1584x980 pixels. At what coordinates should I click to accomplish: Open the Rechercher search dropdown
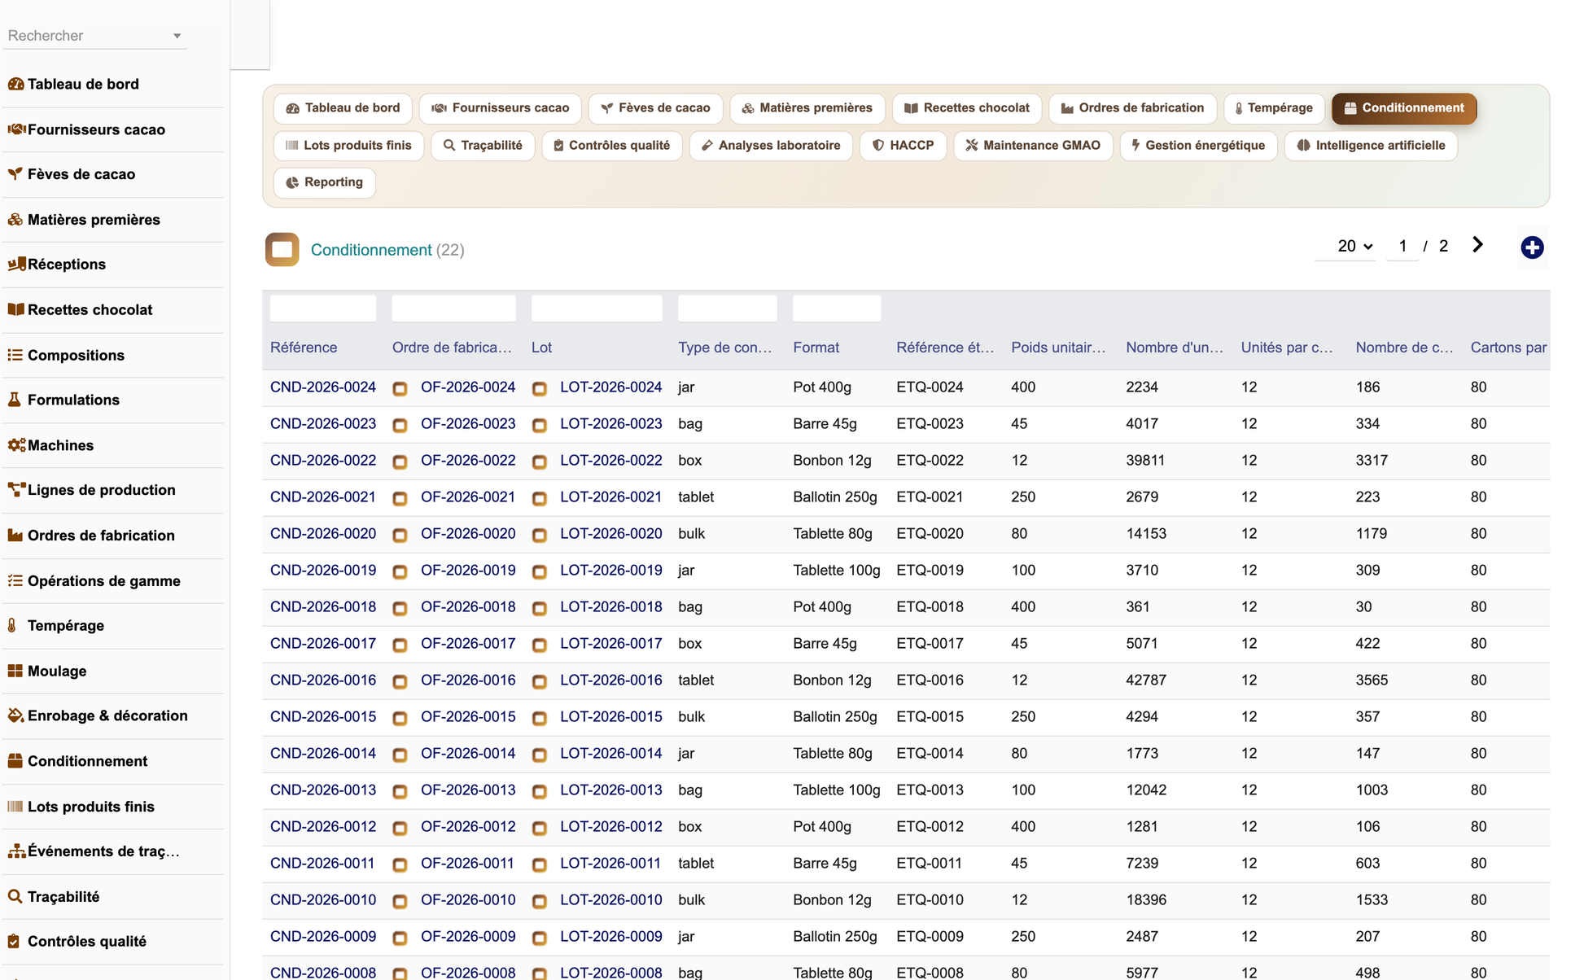[x=94, y=36]
